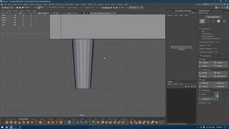This screenshot has width=229, height=129.
Task: Click Sign In account dropdown
Action: pyautogui.click(x=136, y=8)
